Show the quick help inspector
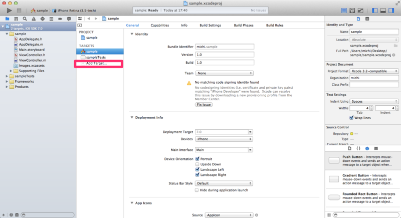 tap(367, 19)
